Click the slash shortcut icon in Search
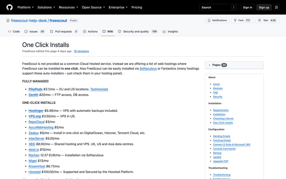Screen dimensions: 286x179 coord(234,7)
